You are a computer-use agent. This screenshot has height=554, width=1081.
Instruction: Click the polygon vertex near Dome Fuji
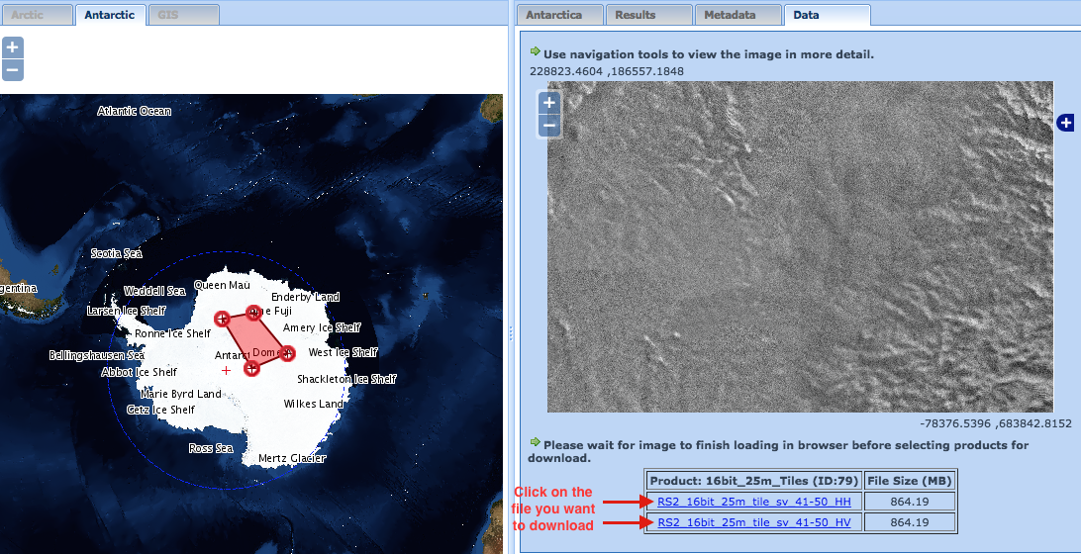tap(253, 313)
